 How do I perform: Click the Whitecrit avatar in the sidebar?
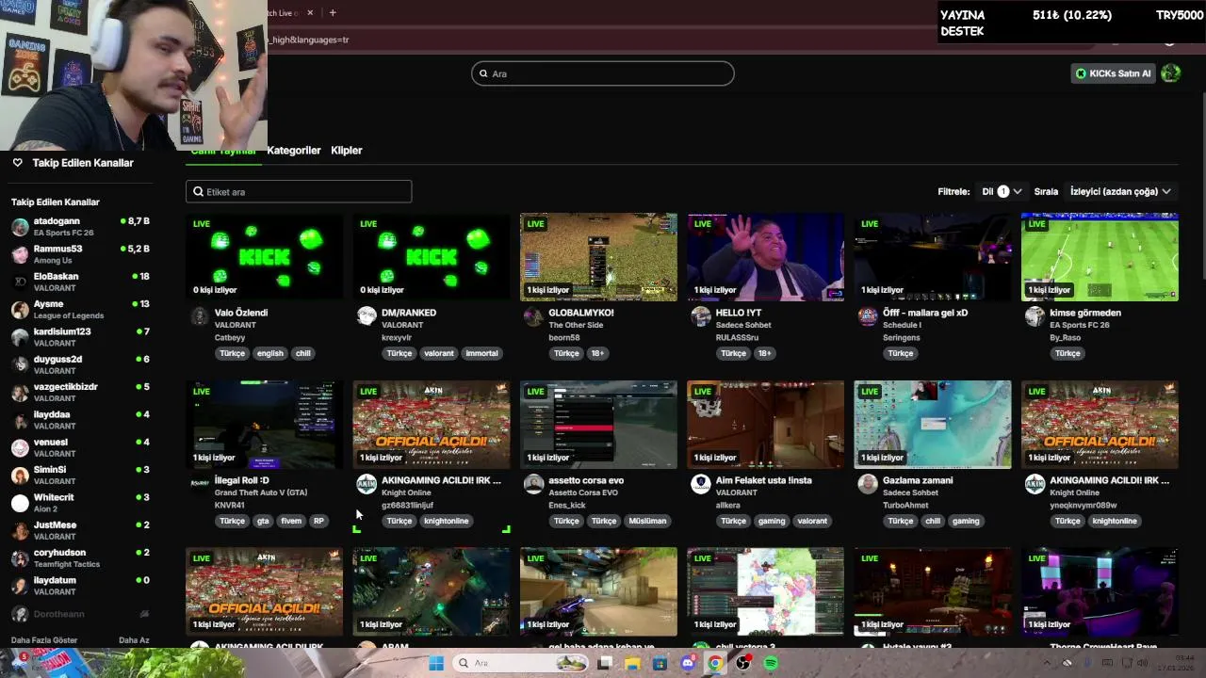(x=20, y=503)
